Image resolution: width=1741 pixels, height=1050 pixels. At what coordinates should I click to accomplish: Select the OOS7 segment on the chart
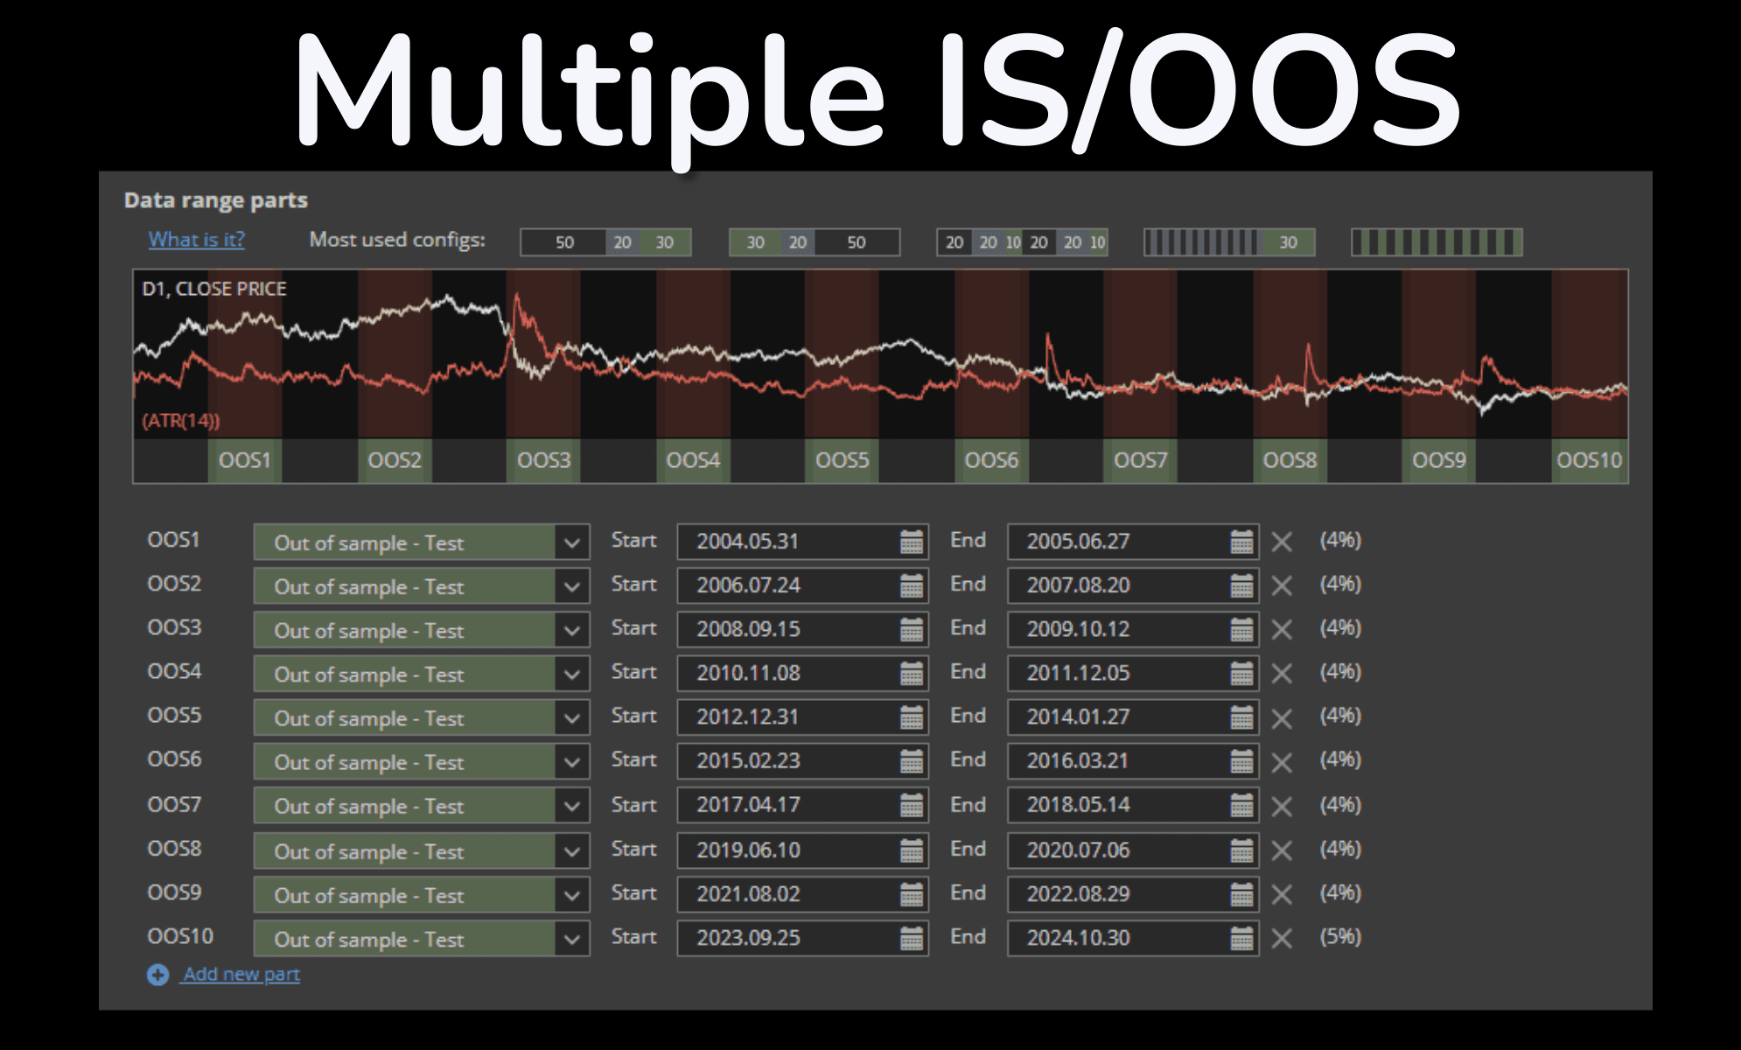[x=1140, y=460]
